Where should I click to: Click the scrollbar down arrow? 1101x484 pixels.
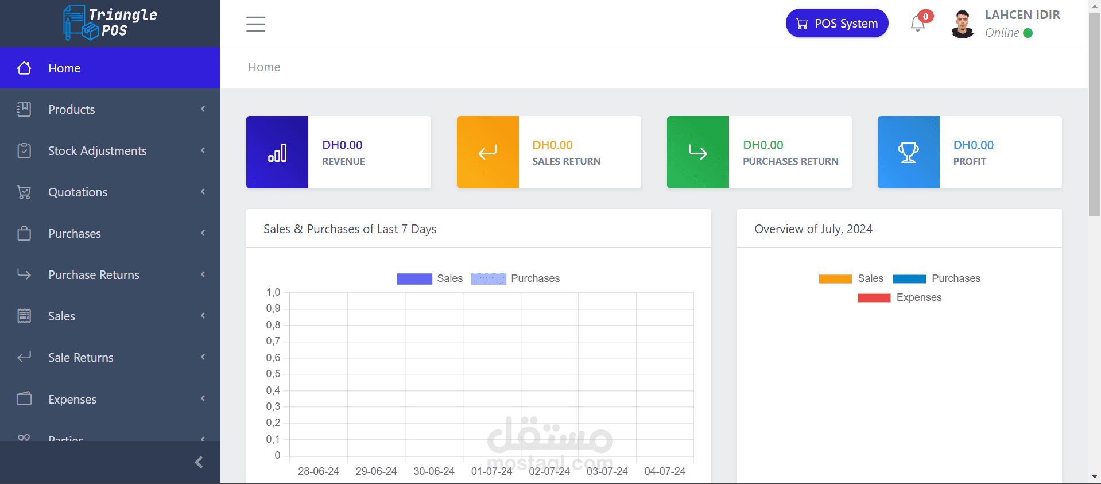point(1095,477)
